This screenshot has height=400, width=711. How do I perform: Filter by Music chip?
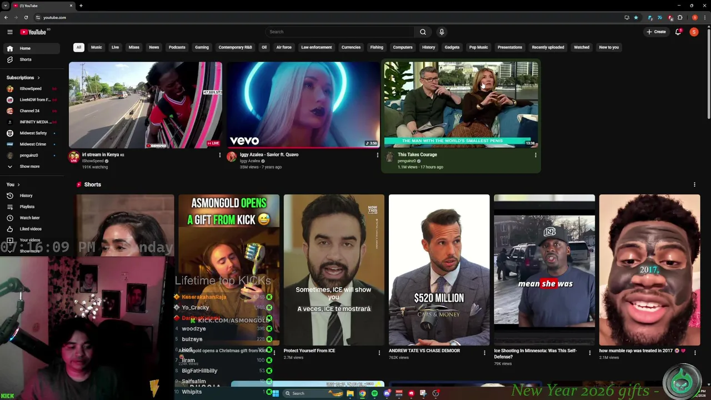click(97, 47)
